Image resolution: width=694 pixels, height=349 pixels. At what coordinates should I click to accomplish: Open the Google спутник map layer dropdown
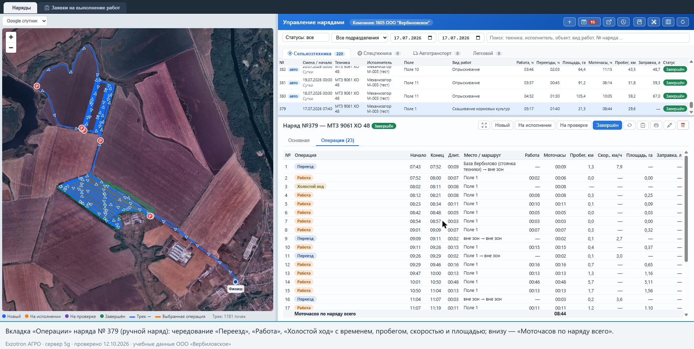25,21
